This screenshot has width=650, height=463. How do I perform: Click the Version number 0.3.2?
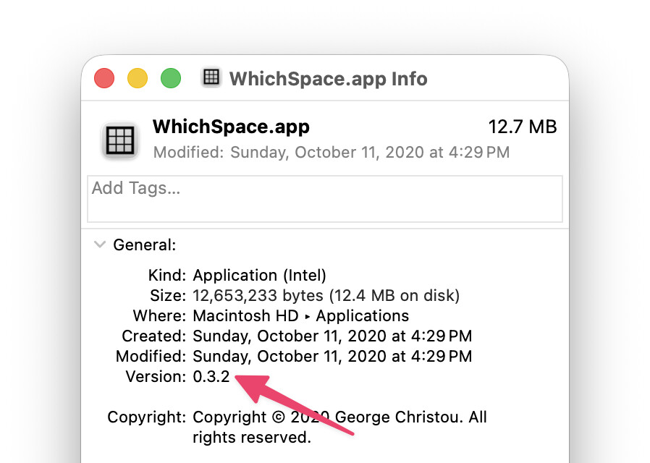[211, 377]
